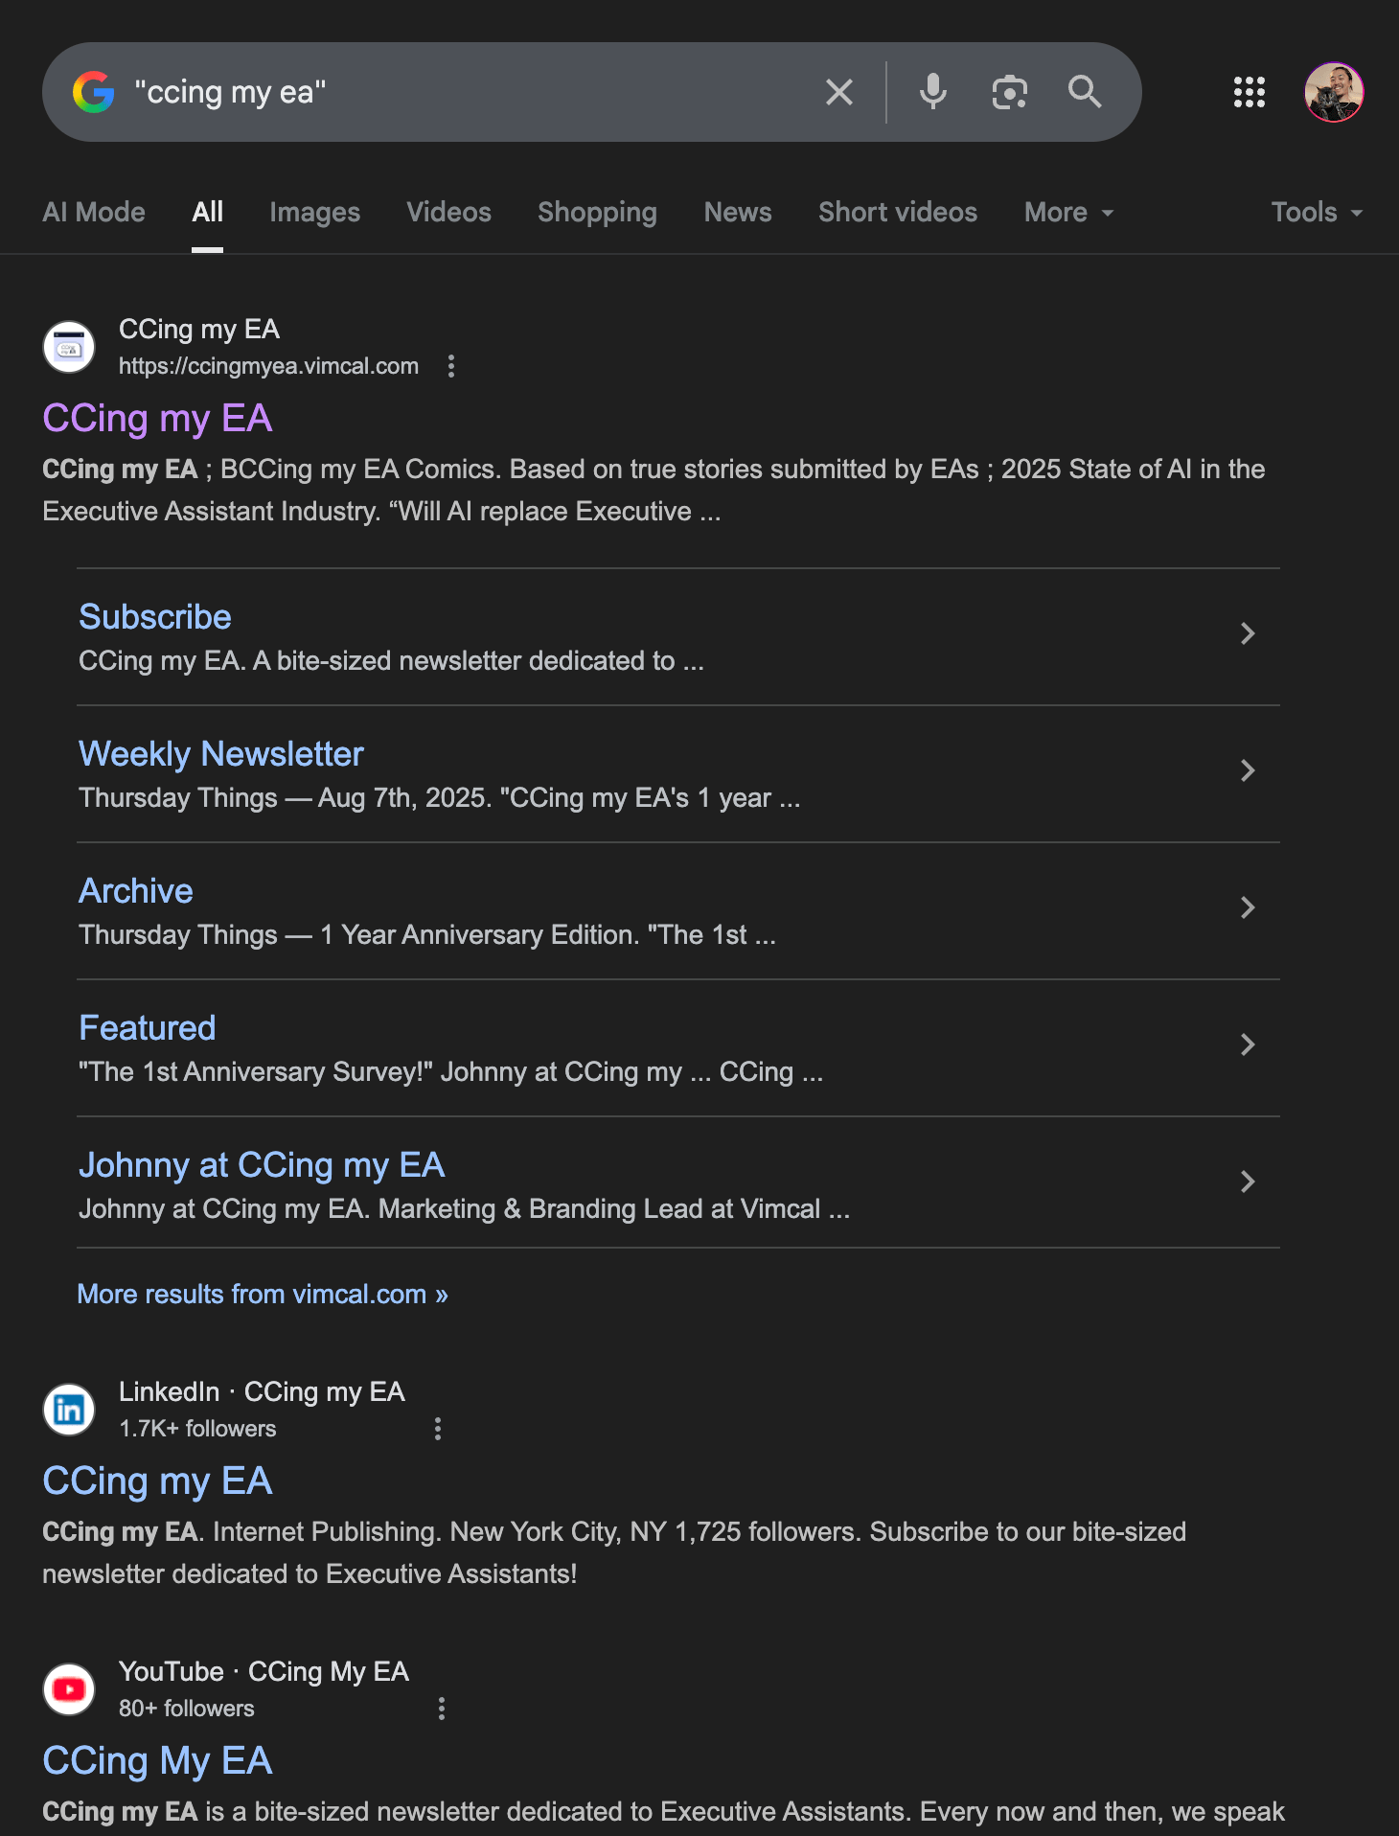
Task: Clear the search query with X
Action: tap(839, 92)
